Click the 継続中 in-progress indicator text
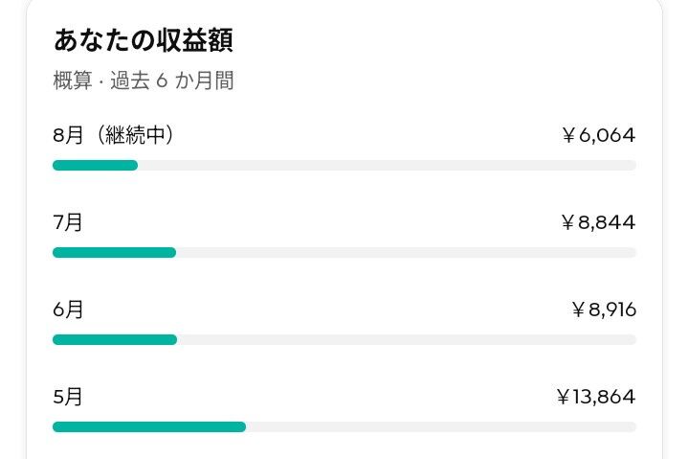Image resolution: width=689 pixels, height=459 pixels. (x=135, y=135)
